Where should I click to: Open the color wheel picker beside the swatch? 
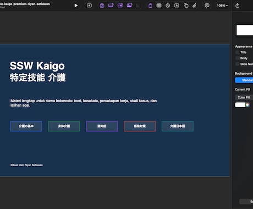click(x=248, y=105)
